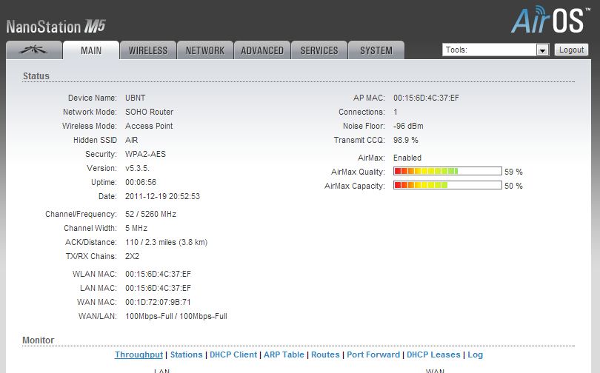Select the ADVANCED tab

262,50
